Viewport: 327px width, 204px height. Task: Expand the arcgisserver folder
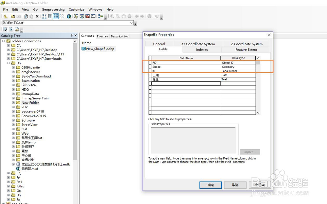(13, 72)
